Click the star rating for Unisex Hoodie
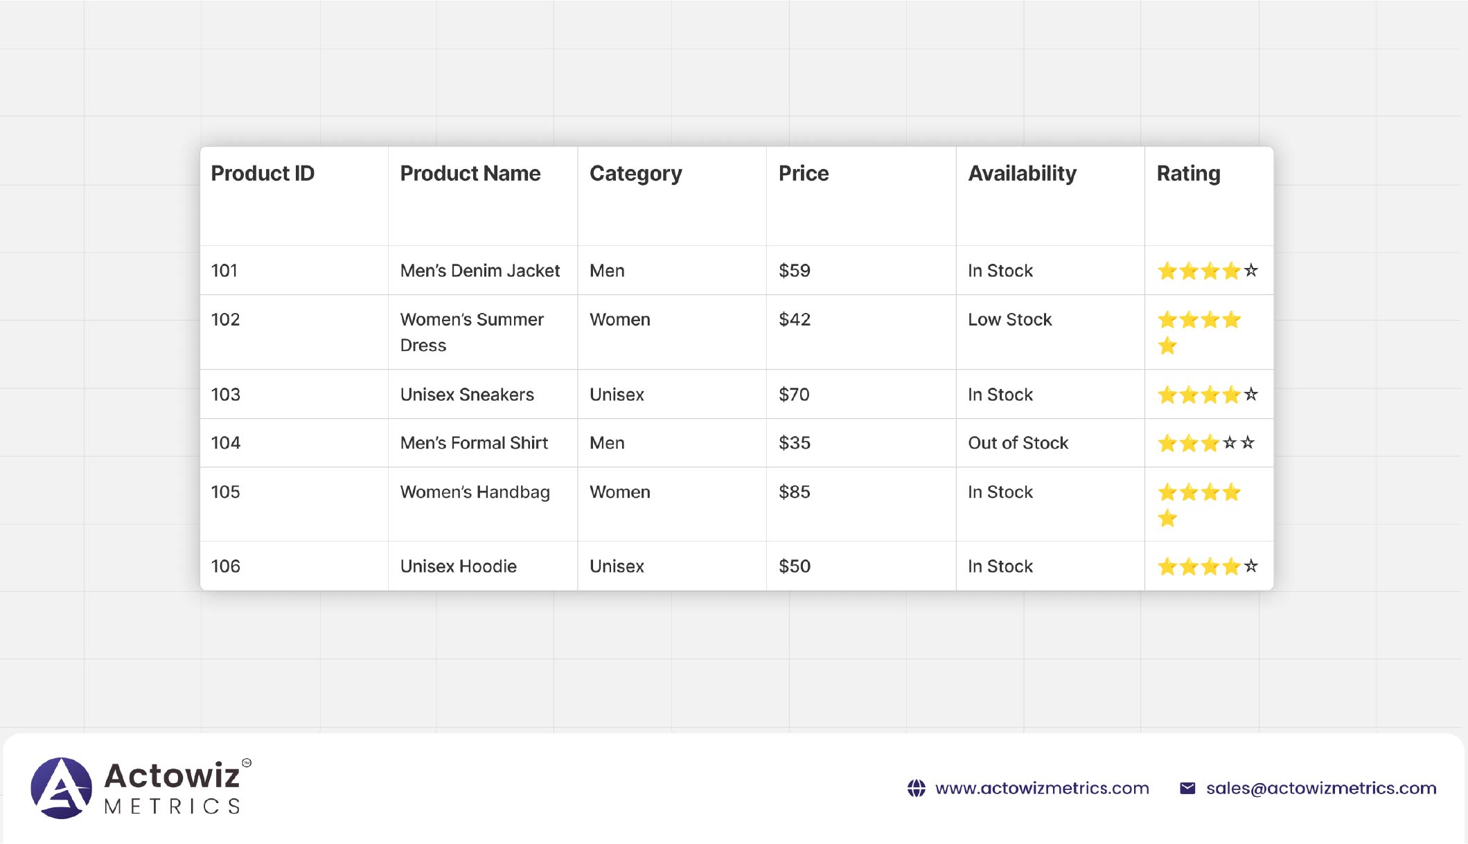Viewport: 1468px width, 844px height. [x=1207, y=566]
